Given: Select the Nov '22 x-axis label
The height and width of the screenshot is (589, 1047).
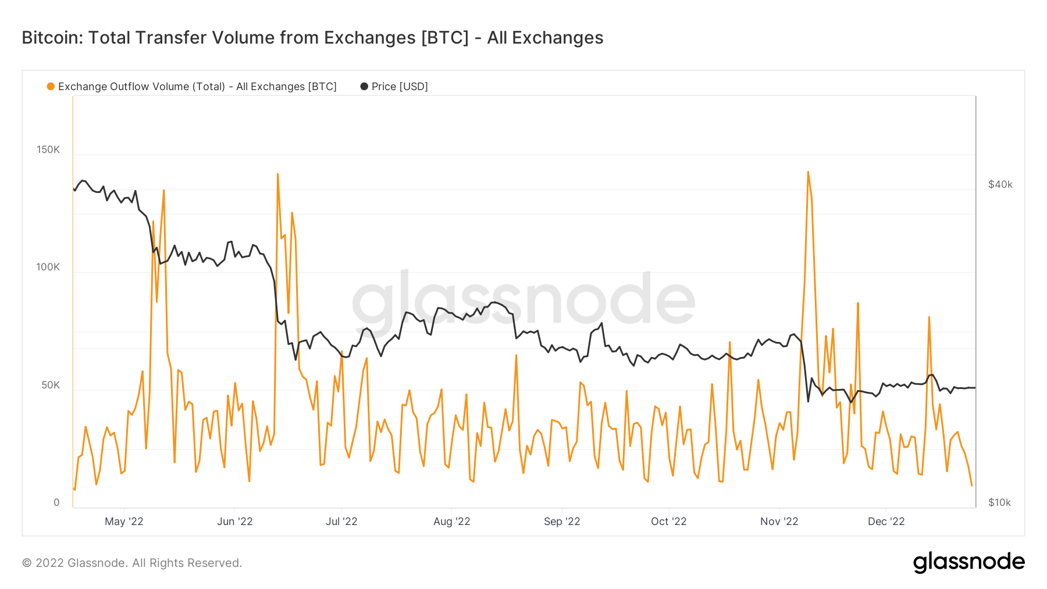Looking at the screenshot, I should (779, 522).
